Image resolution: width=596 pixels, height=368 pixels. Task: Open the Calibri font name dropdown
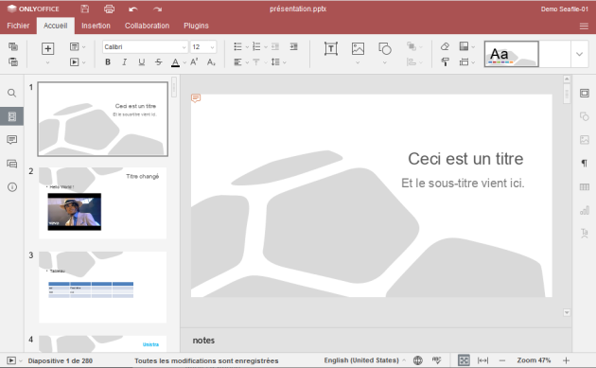pyautogui.click(x=145, y=46)
